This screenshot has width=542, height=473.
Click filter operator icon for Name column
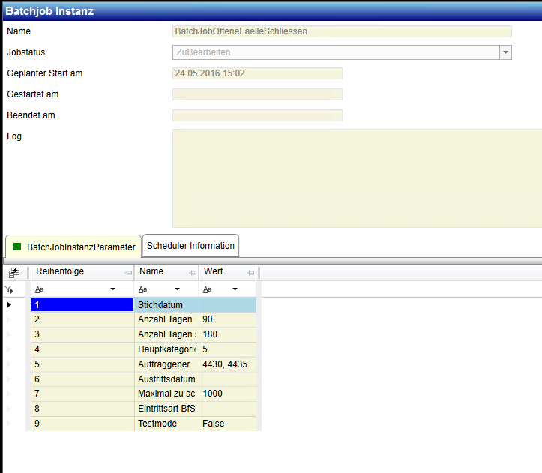click(143, 289)
